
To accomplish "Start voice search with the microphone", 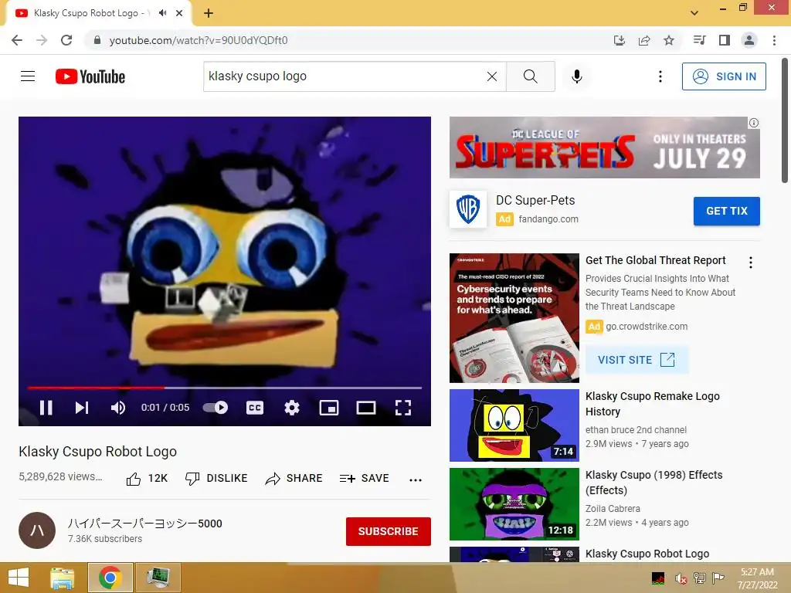I will pos(577,76).
